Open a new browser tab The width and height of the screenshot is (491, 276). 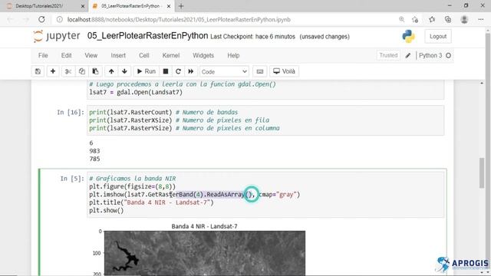click(181, 6)
